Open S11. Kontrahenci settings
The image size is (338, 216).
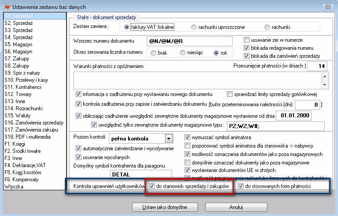point(35,87)
